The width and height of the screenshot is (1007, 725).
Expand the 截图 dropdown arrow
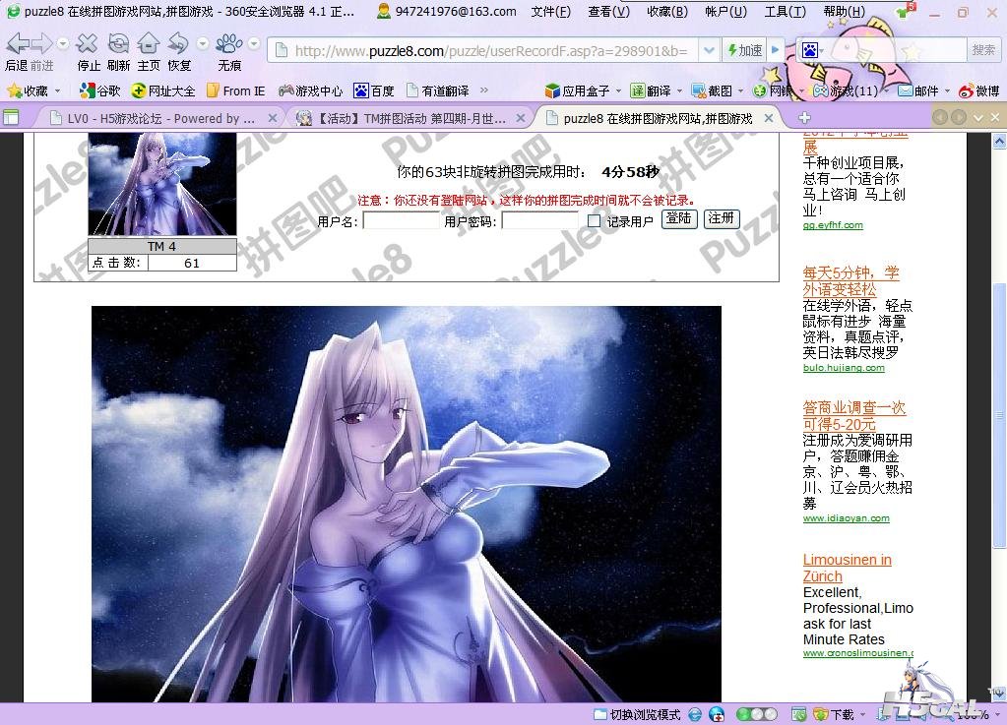point(740,91)
